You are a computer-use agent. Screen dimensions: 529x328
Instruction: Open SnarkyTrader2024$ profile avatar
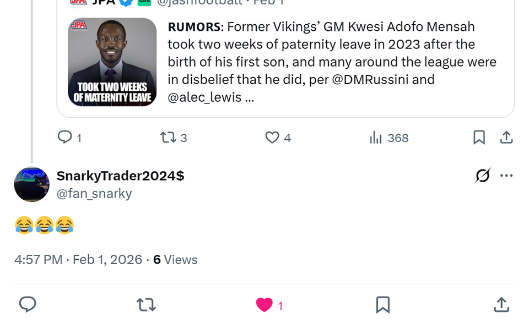[x=31, y=184]
